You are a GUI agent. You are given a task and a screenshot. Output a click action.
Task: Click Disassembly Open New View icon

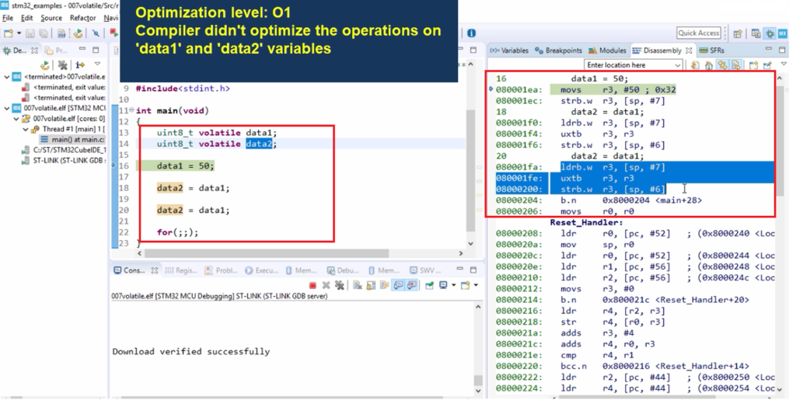[x=753, y=65]
